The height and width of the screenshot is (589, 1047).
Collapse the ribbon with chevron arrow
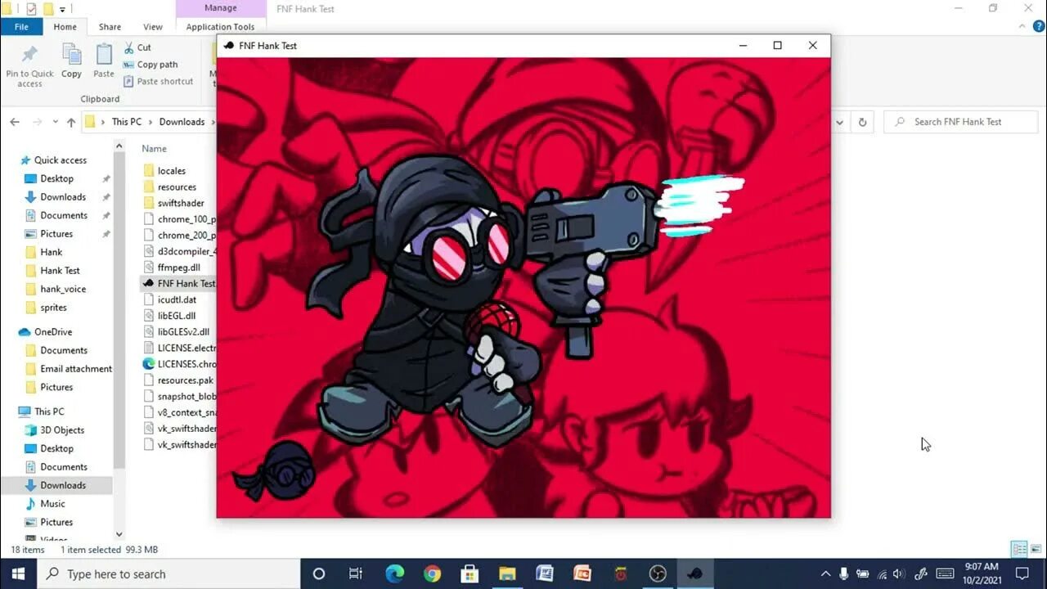[x=1023, y=27]
